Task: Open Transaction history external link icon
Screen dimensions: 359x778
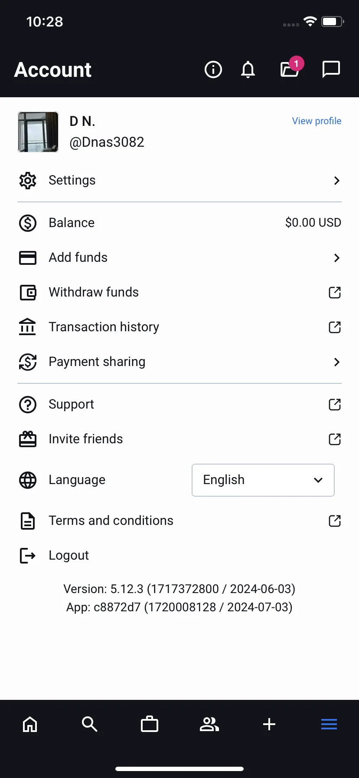Action: (335, 327)
